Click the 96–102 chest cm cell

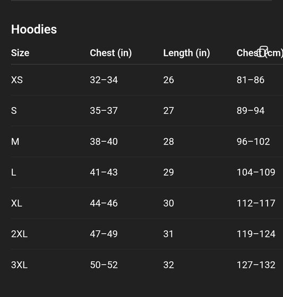click(253, 141)
